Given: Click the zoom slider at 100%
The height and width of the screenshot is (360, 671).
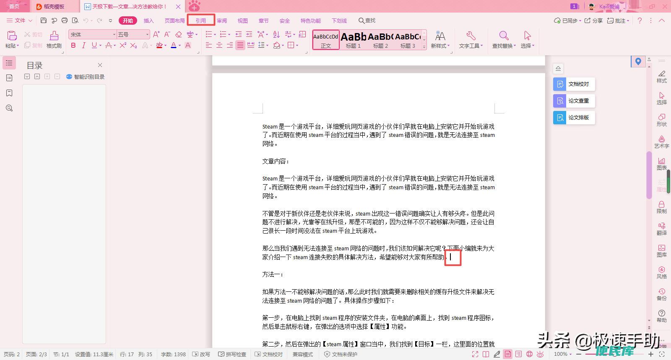Looking at the screenshot, I should tap(614, 354).
